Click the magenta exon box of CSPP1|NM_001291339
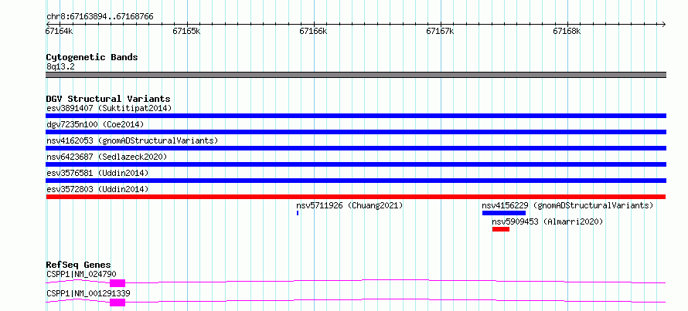Image resolution: width=688 pixels, height=311 pixels. click(x=118, y=303)
